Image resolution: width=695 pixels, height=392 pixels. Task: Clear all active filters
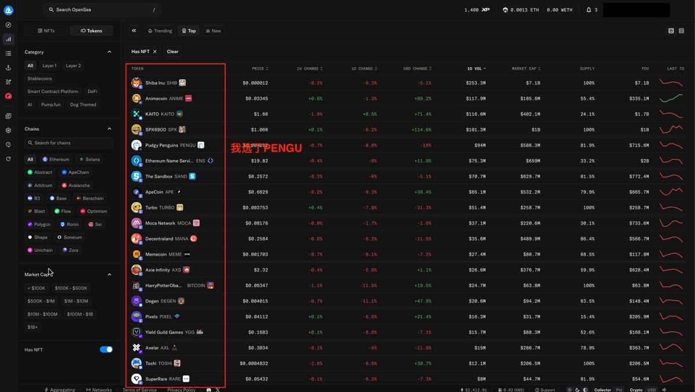click(x=173, y=52)
